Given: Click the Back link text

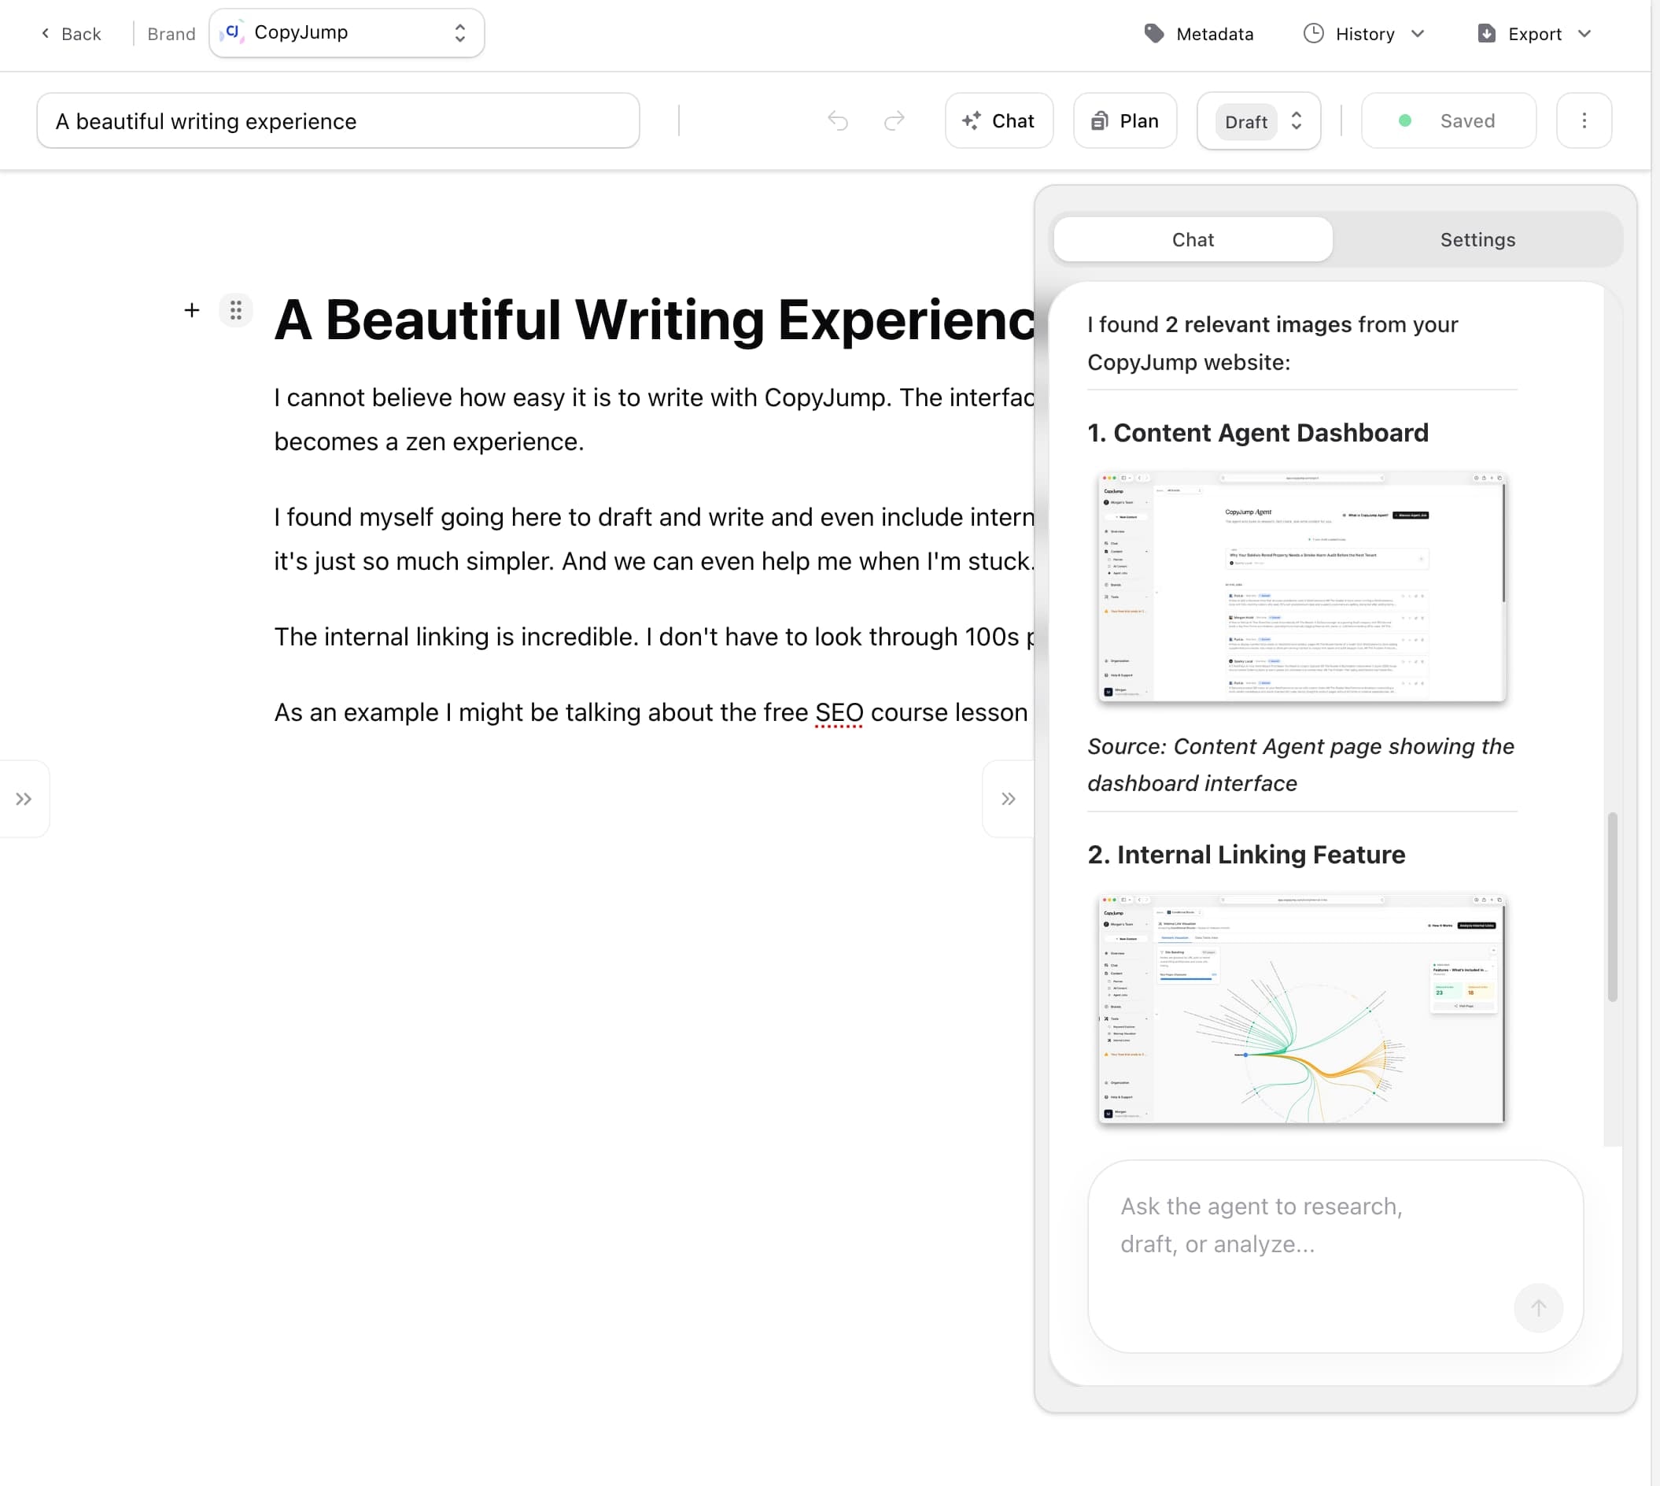Looking at the screenshot, I should pos(81,34).
